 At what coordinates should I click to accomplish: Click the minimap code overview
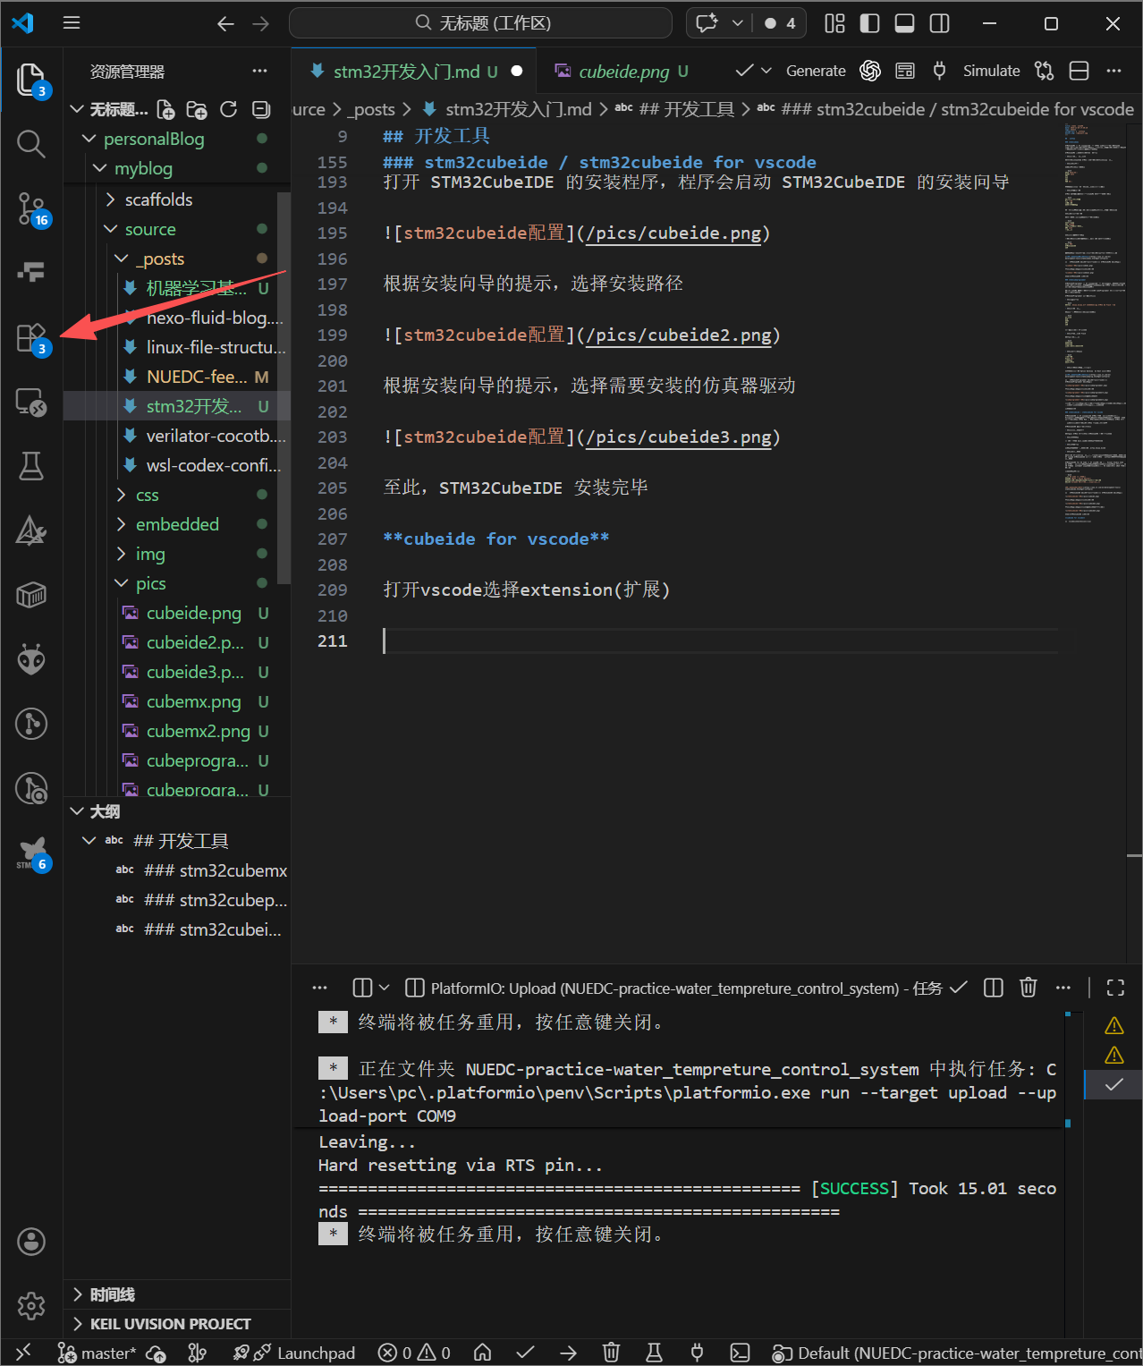pyautogui.click(x=1094, y=322)
